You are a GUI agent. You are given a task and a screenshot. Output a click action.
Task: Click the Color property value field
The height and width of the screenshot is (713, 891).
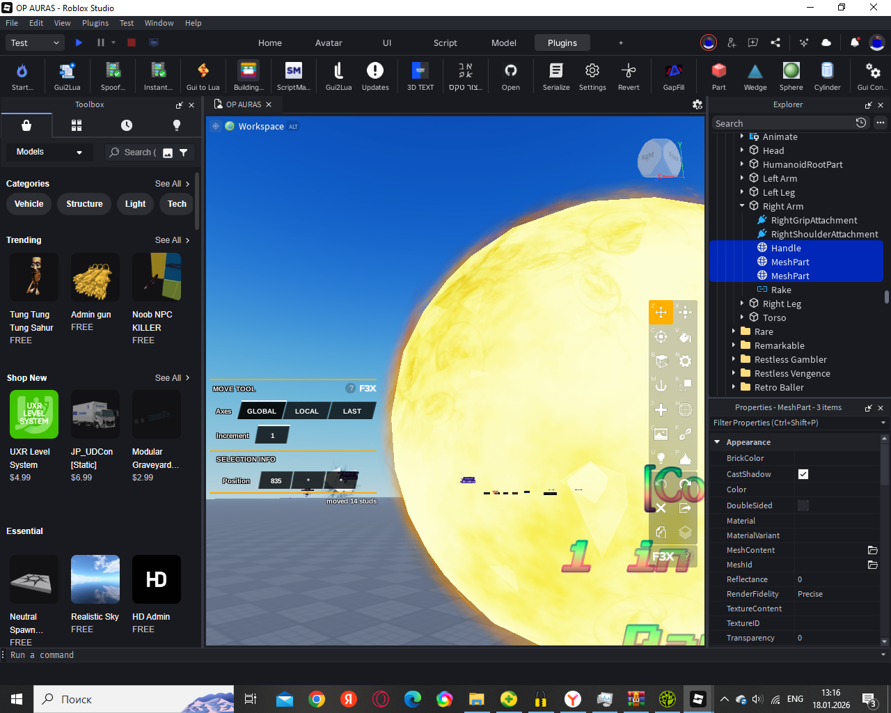pos(837,489)
